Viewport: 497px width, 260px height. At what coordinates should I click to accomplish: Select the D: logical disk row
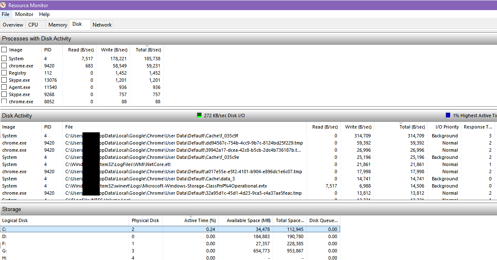coord(170,236)
